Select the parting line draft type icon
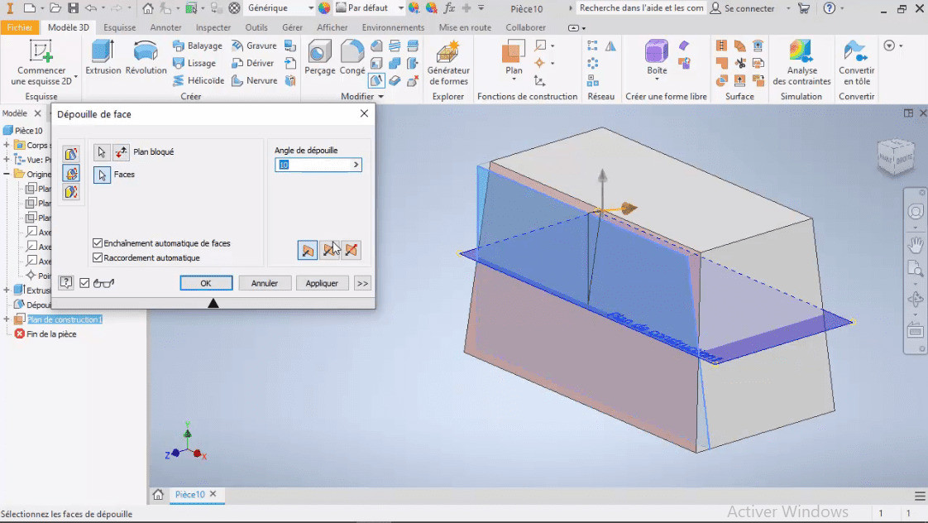 [x=71, y=192]
